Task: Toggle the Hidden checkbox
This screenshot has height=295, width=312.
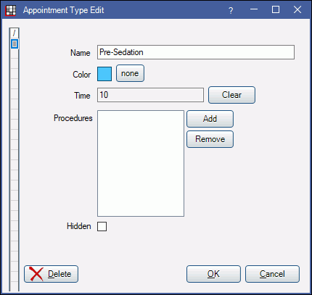Action: coord(102,227)
